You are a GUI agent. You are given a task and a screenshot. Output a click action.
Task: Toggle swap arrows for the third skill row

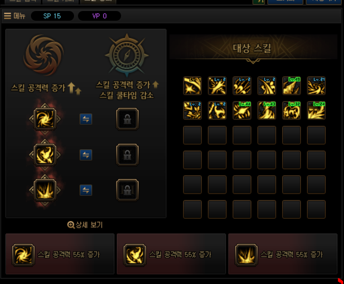click(86, 190)
